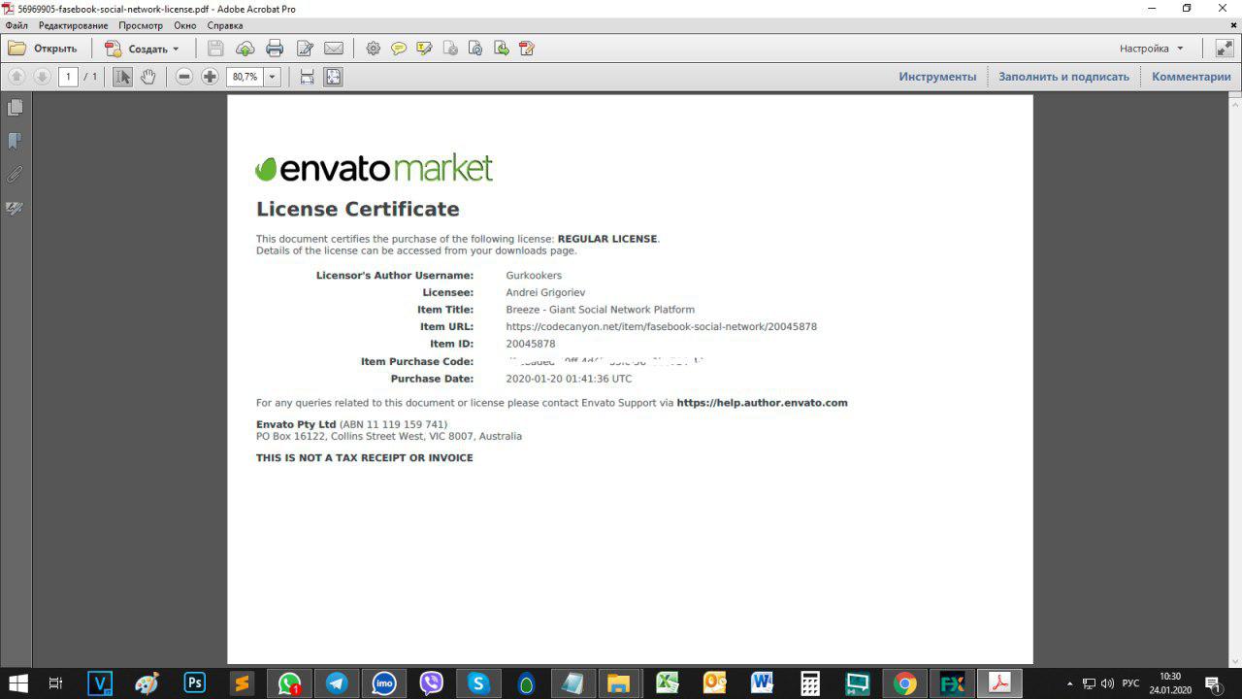Switch keyboard language РУС indicator
This screenshot has height=699, width=1242.
pyautogui.click(x=1130, y=683)
